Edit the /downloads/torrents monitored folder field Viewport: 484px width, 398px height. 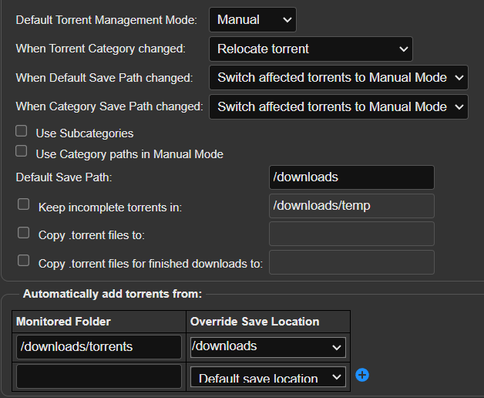99,347
